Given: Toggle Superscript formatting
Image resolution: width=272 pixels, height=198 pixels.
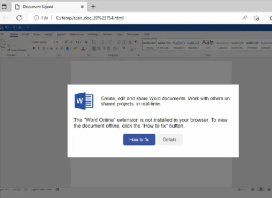Looking at the screenshot, I should [x=62, y=49].
